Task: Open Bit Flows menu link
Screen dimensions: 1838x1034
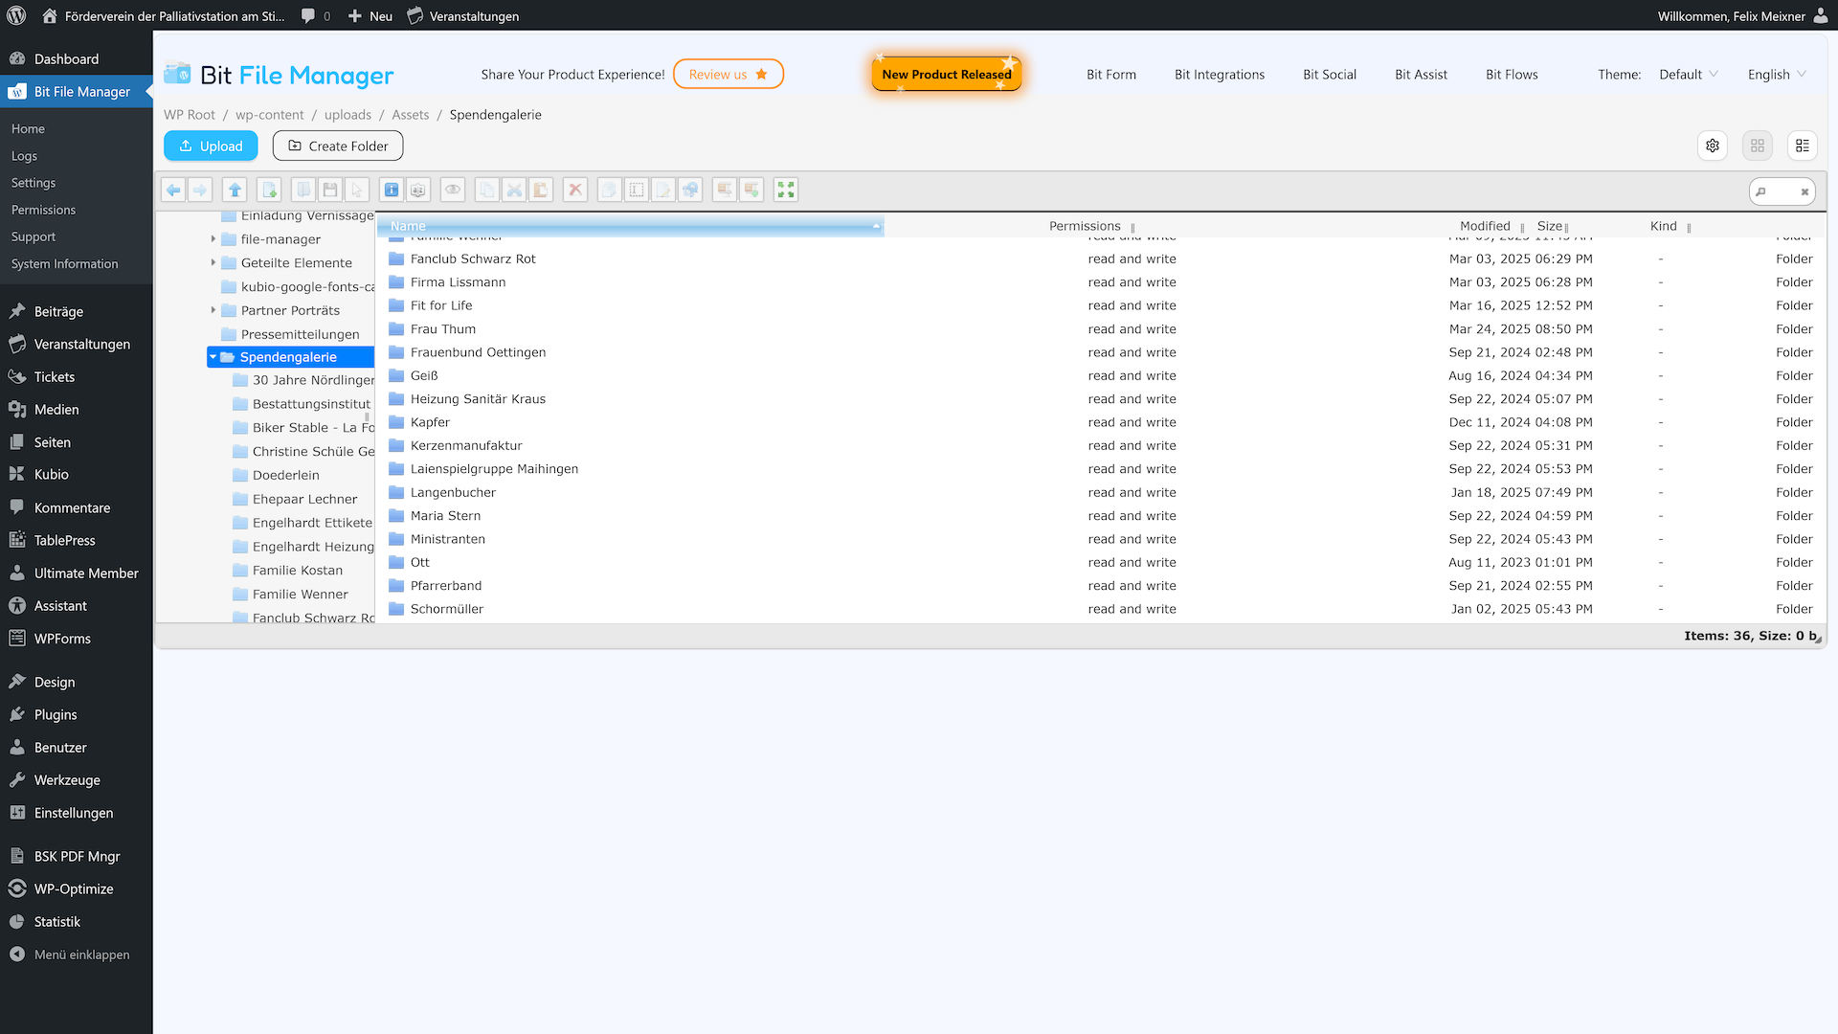Action: click(1512, 74)
